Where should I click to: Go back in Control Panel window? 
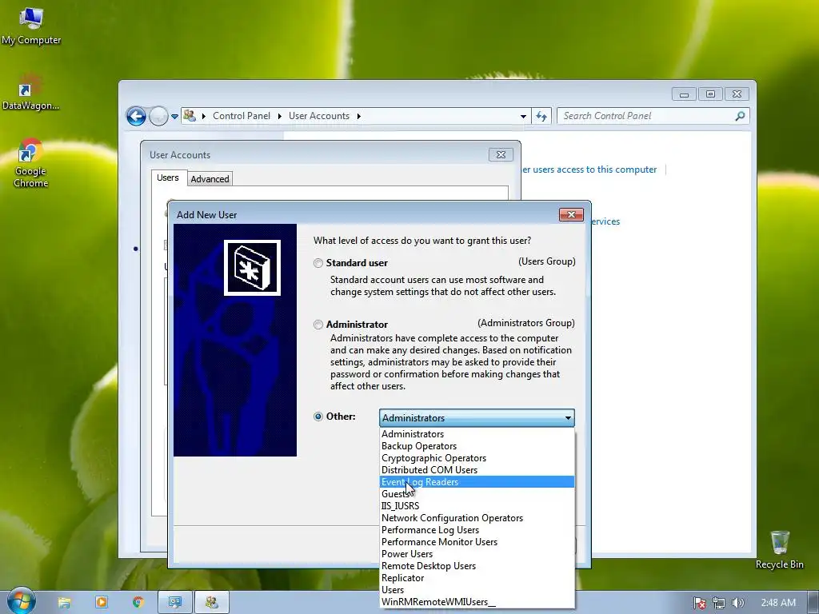pos(136,116)
